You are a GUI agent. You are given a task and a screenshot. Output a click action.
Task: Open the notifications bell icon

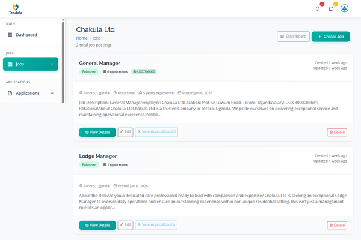(318, 8)
